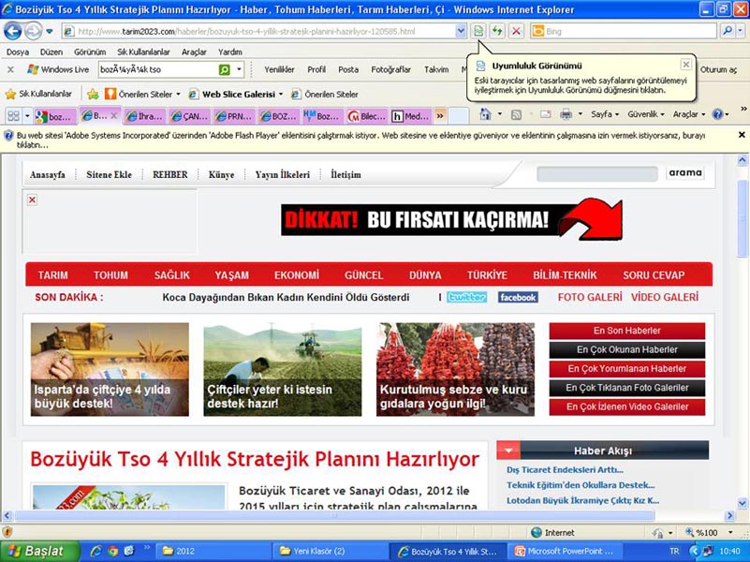Click the RSS feeds icon

(x=516, y=114)
